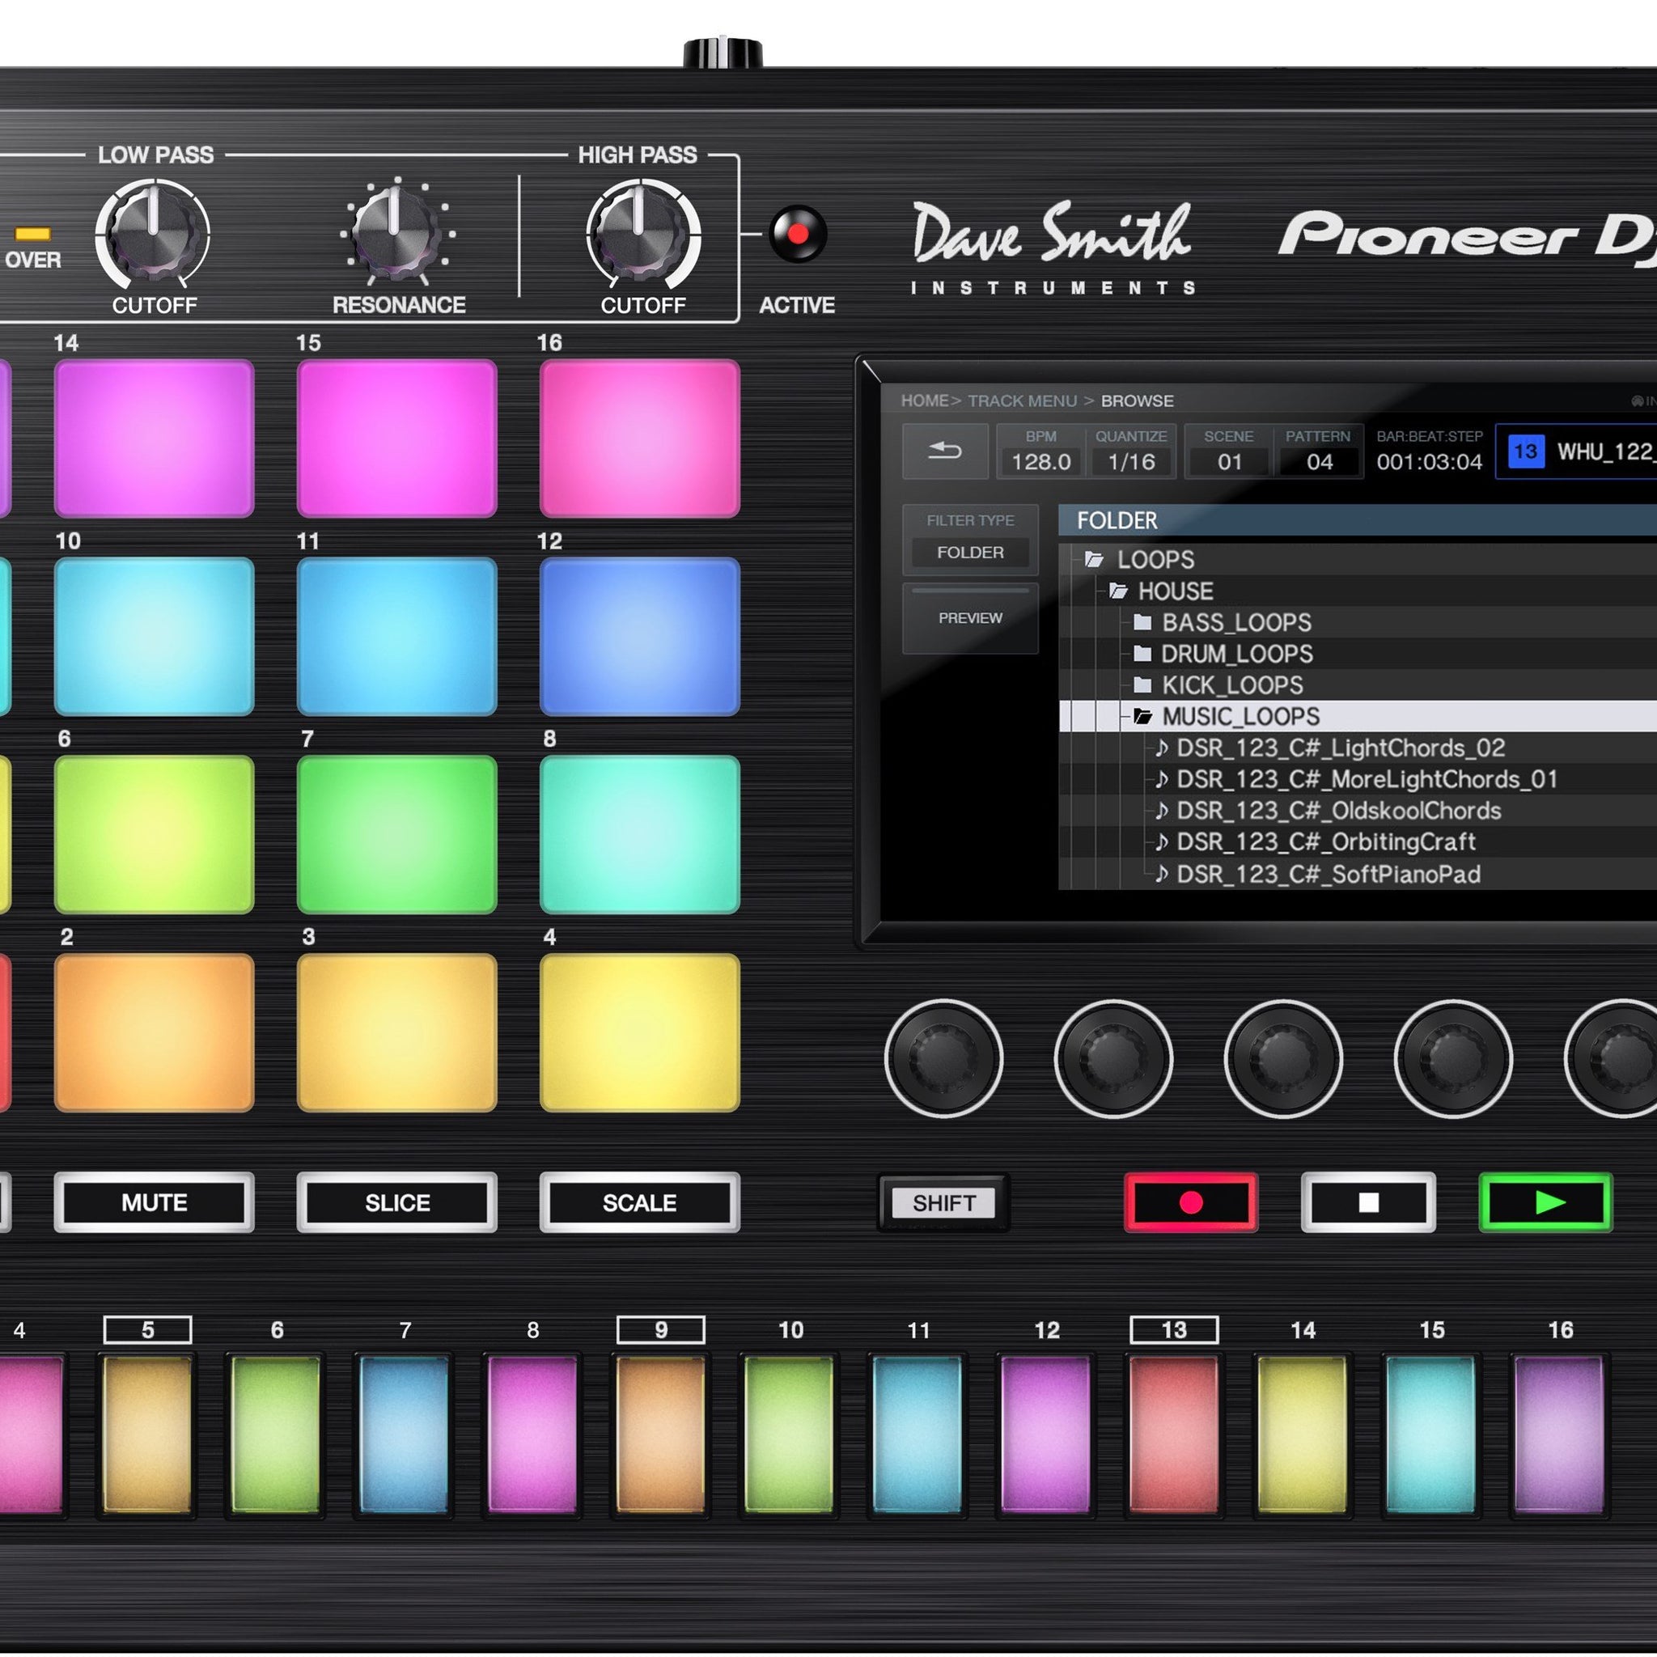Hit green performance pad 7

[x=397, y=834]
